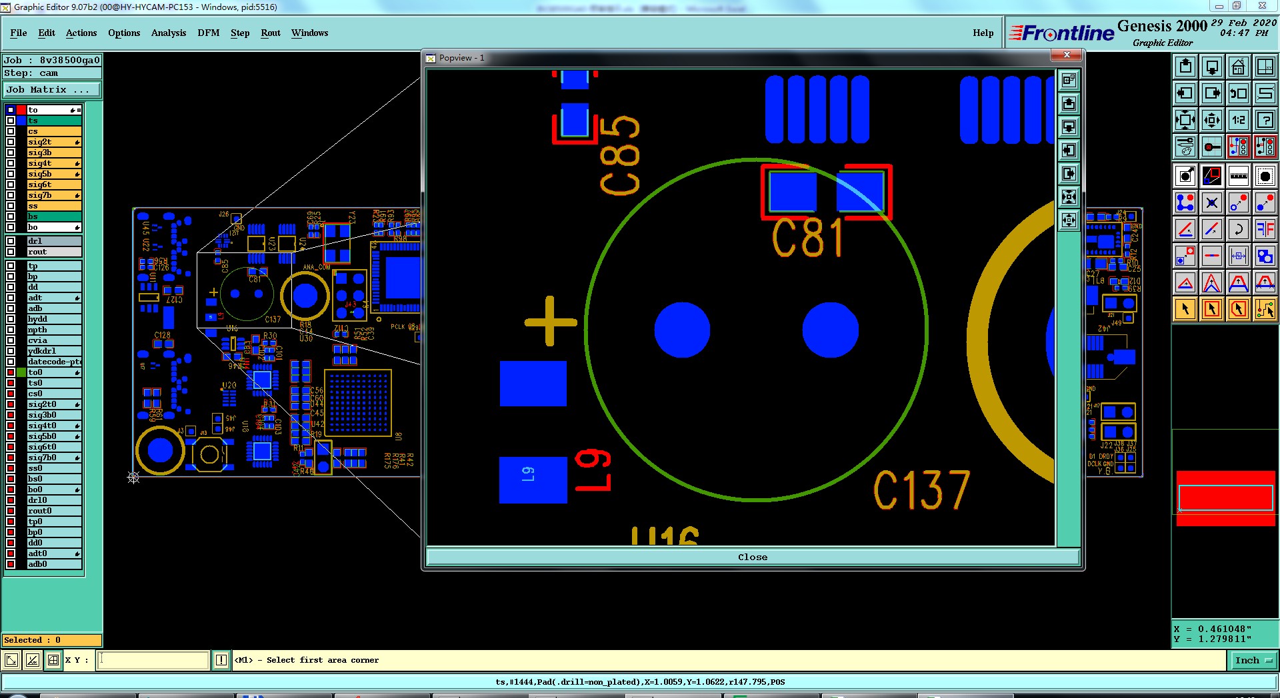This screenshot has width=1280, height=698.
Task: Select the sig4t layer row
Action: 54,163
